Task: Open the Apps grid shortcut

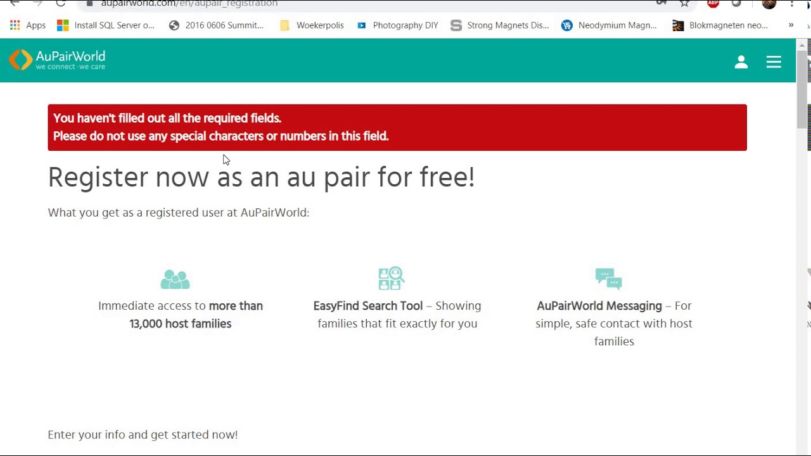Action: tap(27, 25)
